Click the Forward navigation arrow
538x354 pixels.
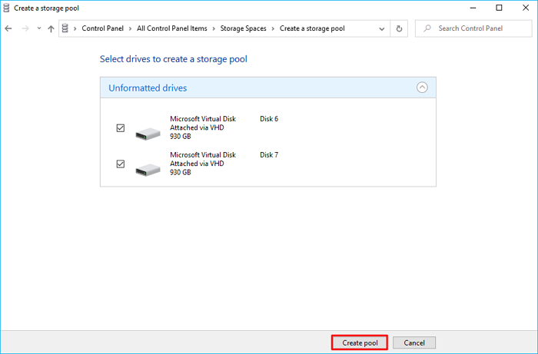pos(24,28)
